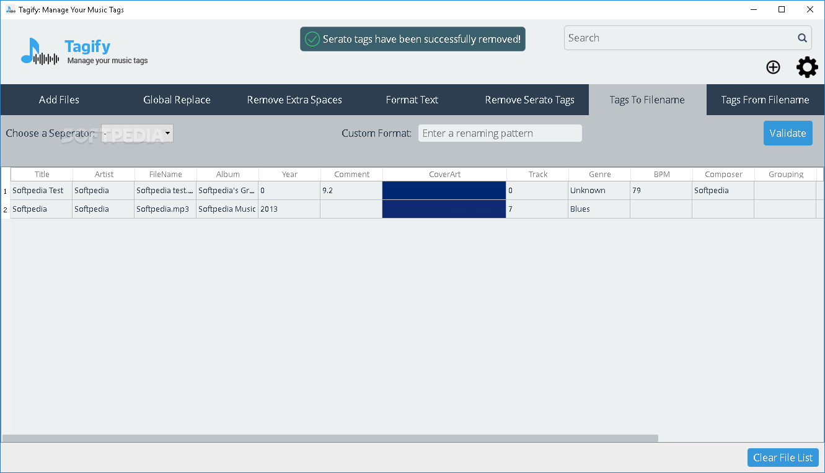Viewport: 825px width, 473px height.
Task: Click the horizontal scrollbar thumb
Action: pos(330,438)
